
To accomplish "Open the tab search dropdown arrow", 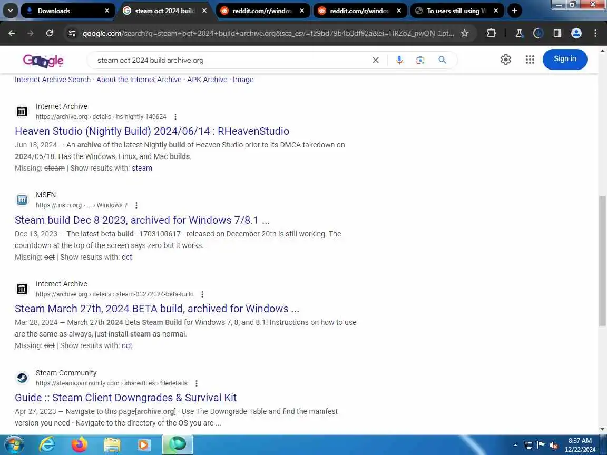I will (x=11, y=11).
